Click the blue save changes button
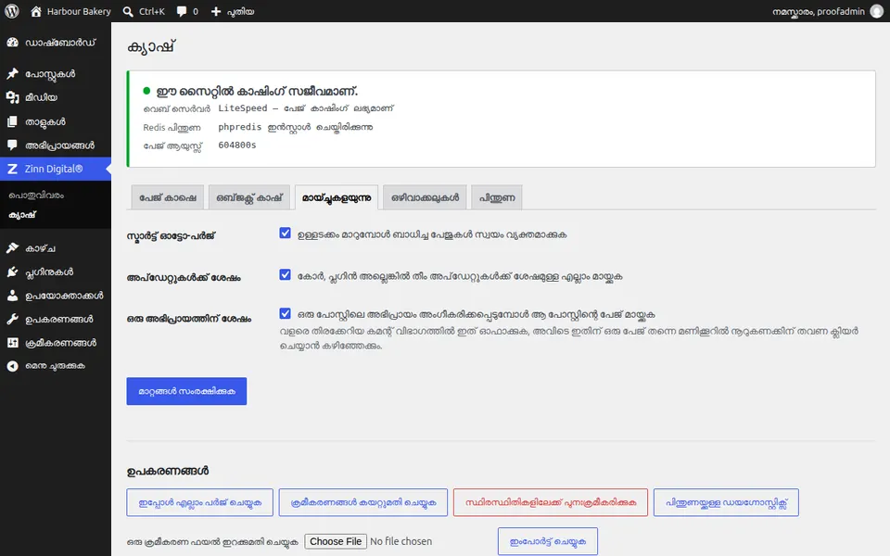This screenshot has height=556, width=890. tap(186, 391)
